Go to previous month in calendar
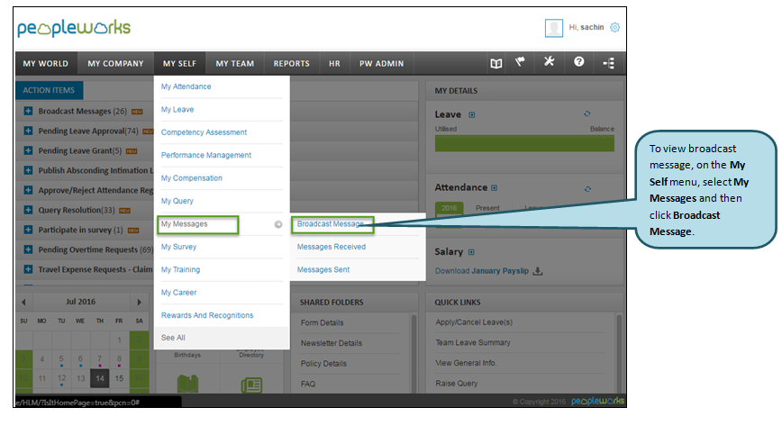Viewport: 782px width, 426px height. 23,303
